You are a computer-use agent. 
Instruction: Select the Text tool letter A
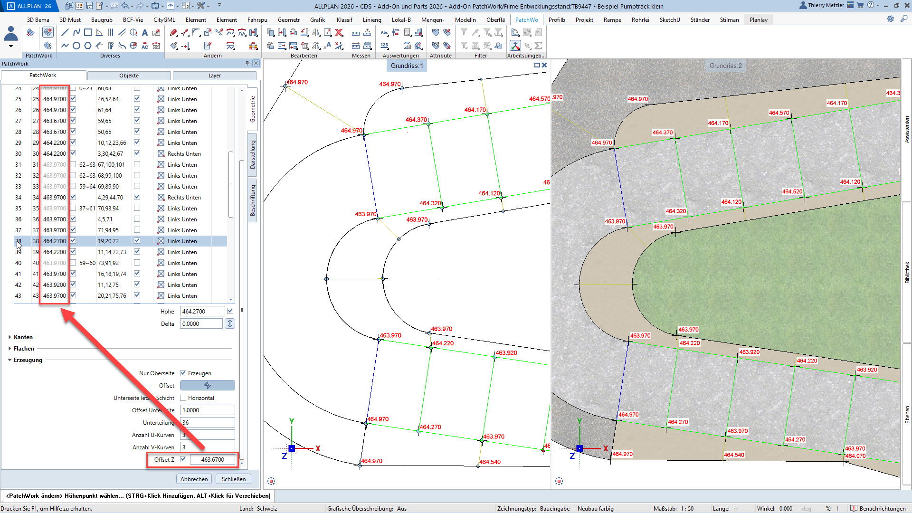145,33
